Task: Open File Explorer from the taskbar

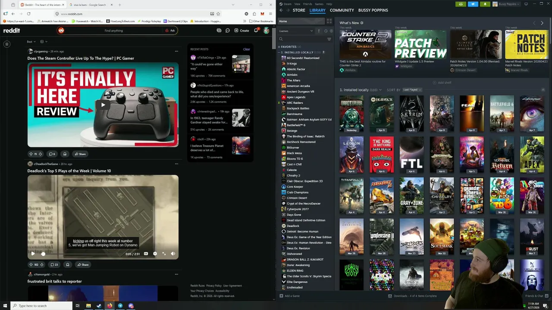Action: coord(88,306)
